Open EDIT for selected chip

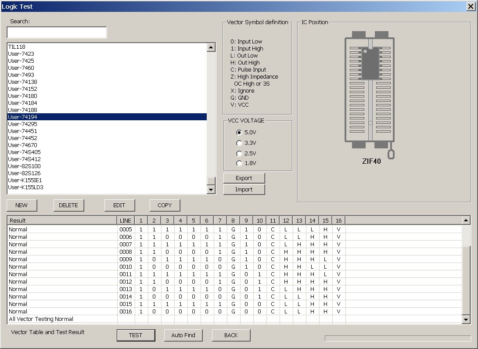pyautogui.click(x=119, y=205)
